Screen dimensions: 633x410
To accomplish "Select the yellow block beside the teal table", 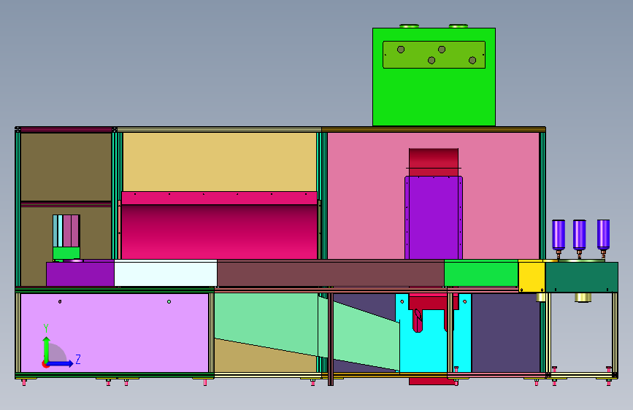I will tap(532, 276).
